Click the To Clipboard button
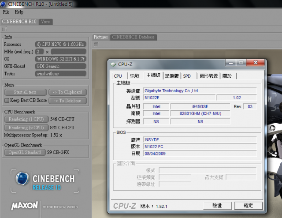 pos(67,92)
